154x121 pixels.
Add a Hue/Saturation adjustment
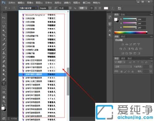coord(121,49)
